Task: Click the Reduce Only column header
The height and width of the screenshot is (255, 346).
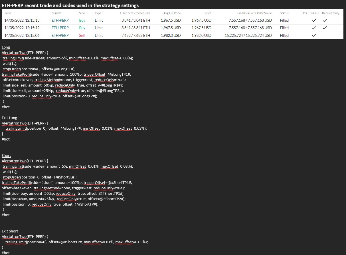Action: [x=331, y=13]
